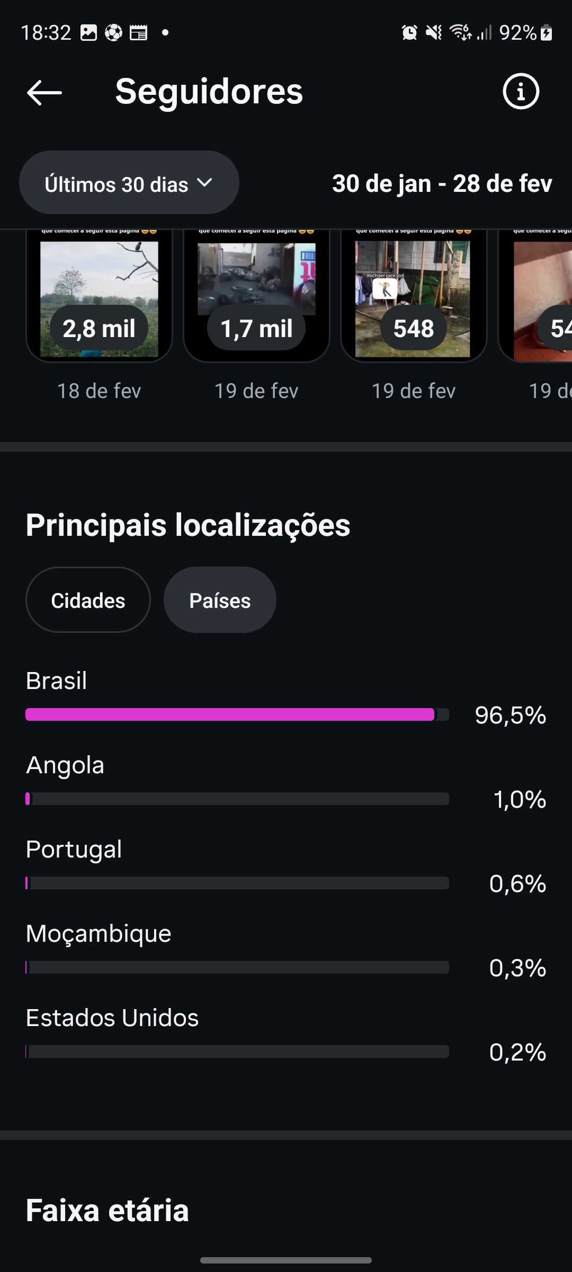Switch to the Cidades tab

pos(88,600)
